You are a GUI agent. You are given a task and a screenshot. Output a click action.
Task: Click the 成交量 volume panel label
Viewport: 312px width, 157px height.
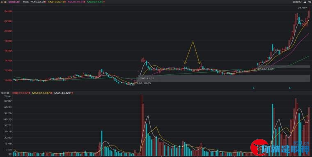[5, 93]
